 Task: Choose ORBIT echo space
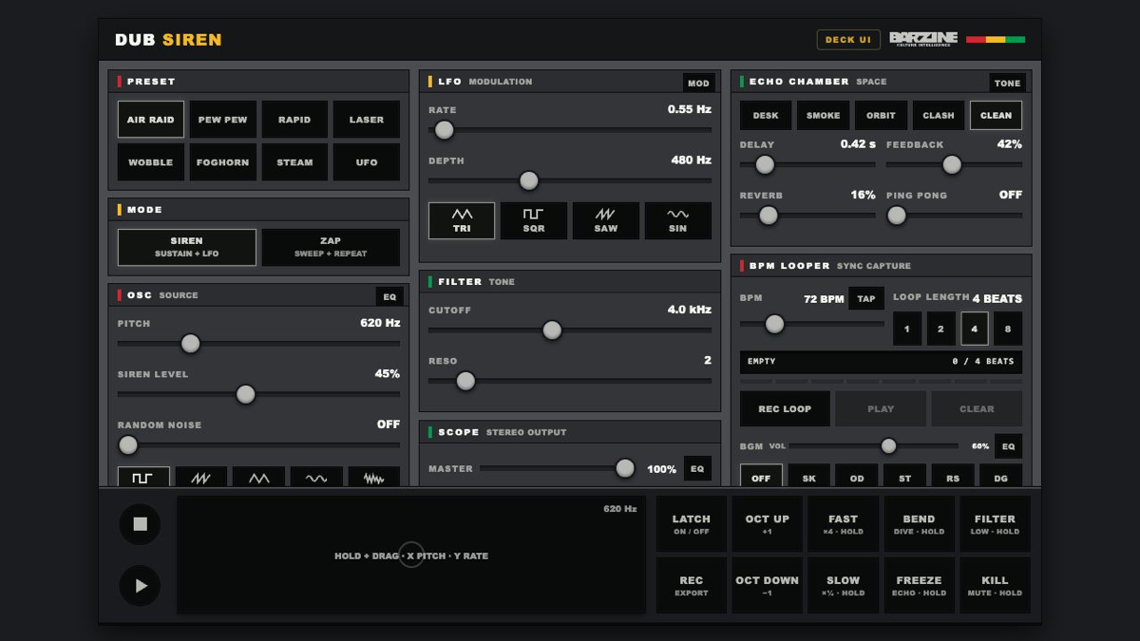[881, 115]
